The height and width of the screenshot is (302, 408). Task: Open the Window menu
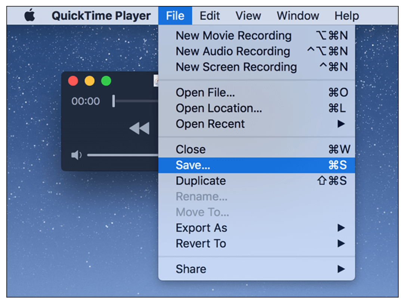point(298,16)
